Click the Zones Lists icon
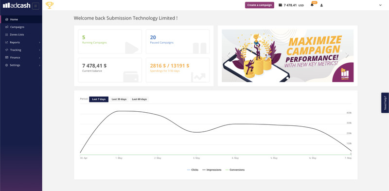This screenshot has width=389, height=191. [7, 35]
